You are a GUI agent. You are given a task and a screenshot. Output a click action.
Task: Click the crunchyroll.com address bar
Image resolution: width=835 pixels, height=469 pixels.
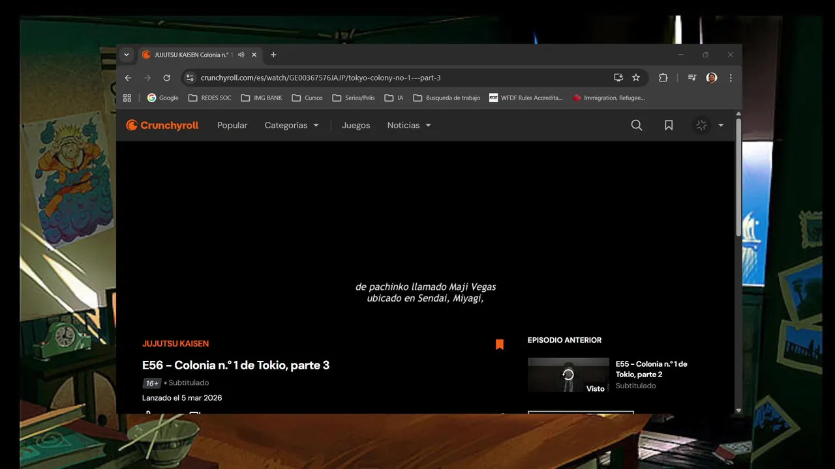point(320,78)
